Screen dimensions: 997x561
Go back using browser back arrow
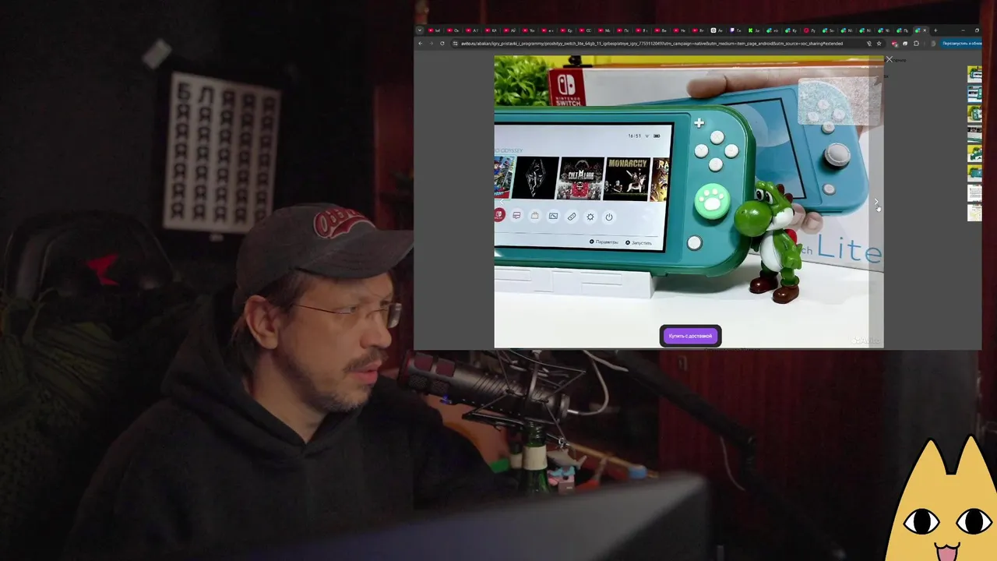pos(421,44)
